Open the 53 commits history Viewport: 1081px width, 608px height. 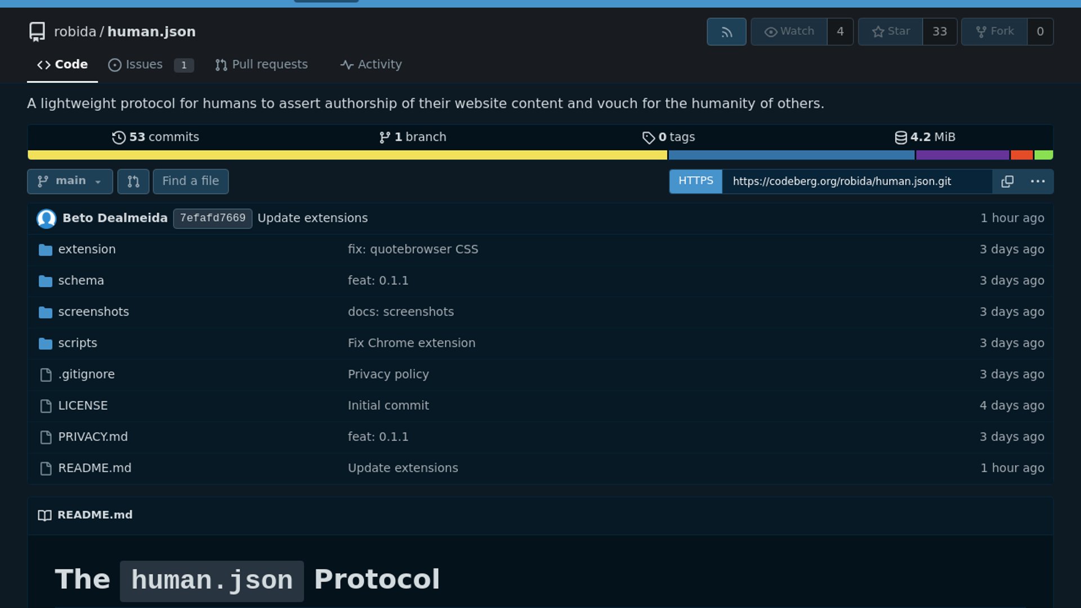pyautogui.click(x=155, y=137)
